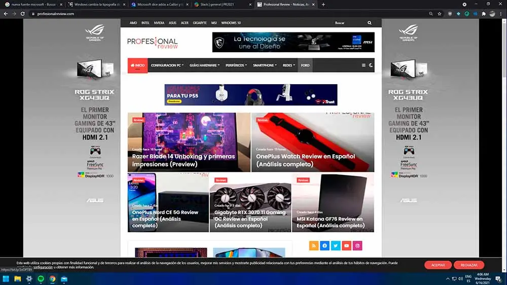The width and height of the screenshot is (507, 285).
Task: Click the NVIDIA top bar link
Action: point(159,23)
